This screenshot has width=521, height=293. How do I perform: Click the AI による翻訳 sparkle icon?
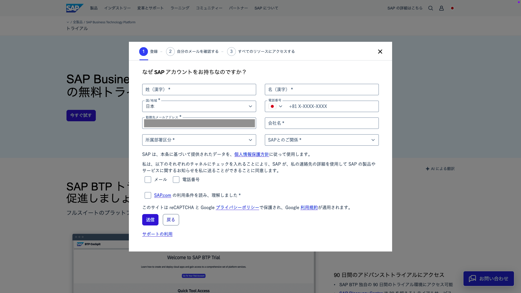pyautogui.click(x=428, y=169)
